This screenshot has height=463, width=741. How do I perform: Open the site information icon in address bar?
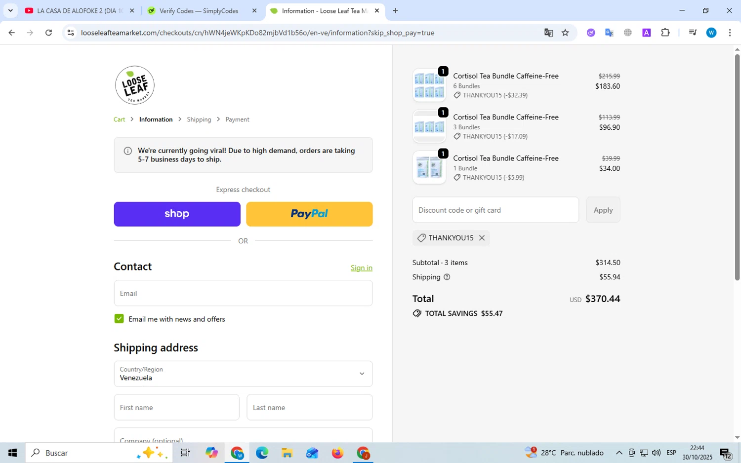[x=71, y=33]
